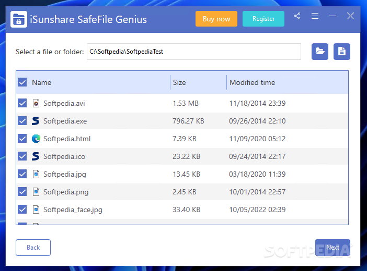This screenshot has height=271, width=367.
Task: Select the Softpedia.avi file name
Action: click(64, 103)
